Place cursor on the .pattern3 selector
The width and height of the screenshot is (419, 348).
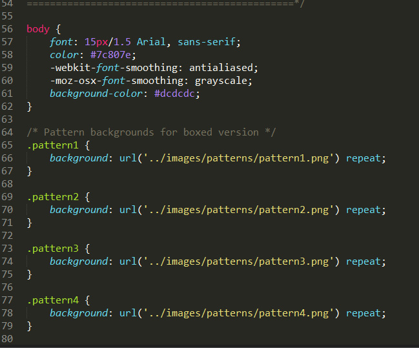coord(52,249)
